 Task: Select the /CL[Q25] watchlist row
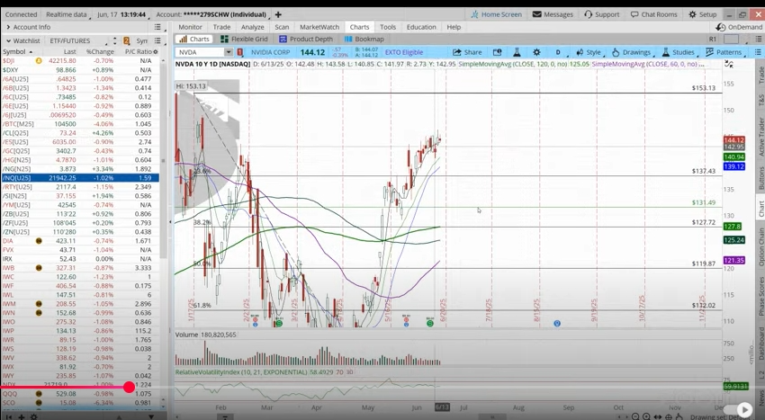click(80, 133)
